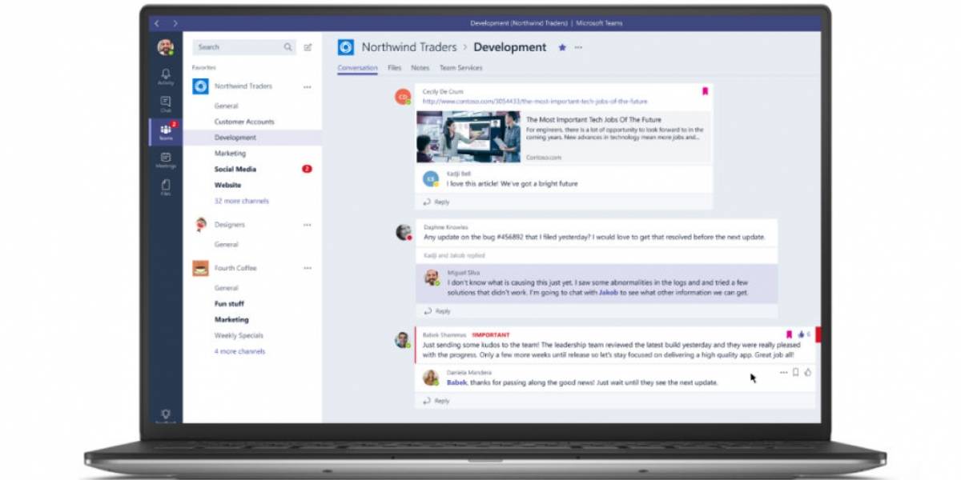Toggle the favorite star for Development channel
Screen dimensions: 961x480
pos(562,47)
